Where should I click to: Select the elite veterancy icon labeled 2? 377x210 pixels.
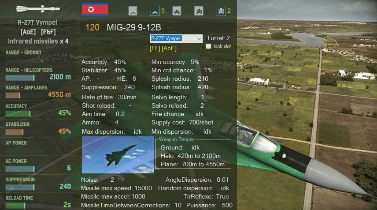pos(221,11)
